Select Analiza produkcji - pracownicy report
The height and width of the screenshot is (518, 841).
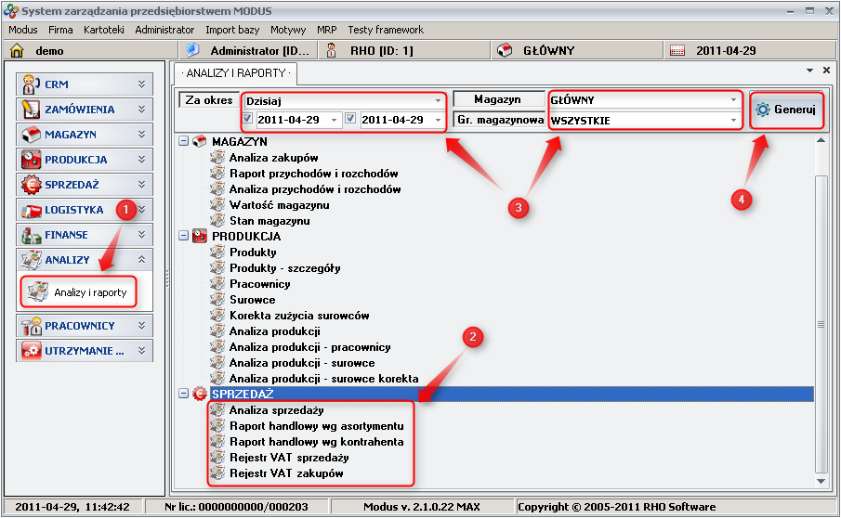310,347
